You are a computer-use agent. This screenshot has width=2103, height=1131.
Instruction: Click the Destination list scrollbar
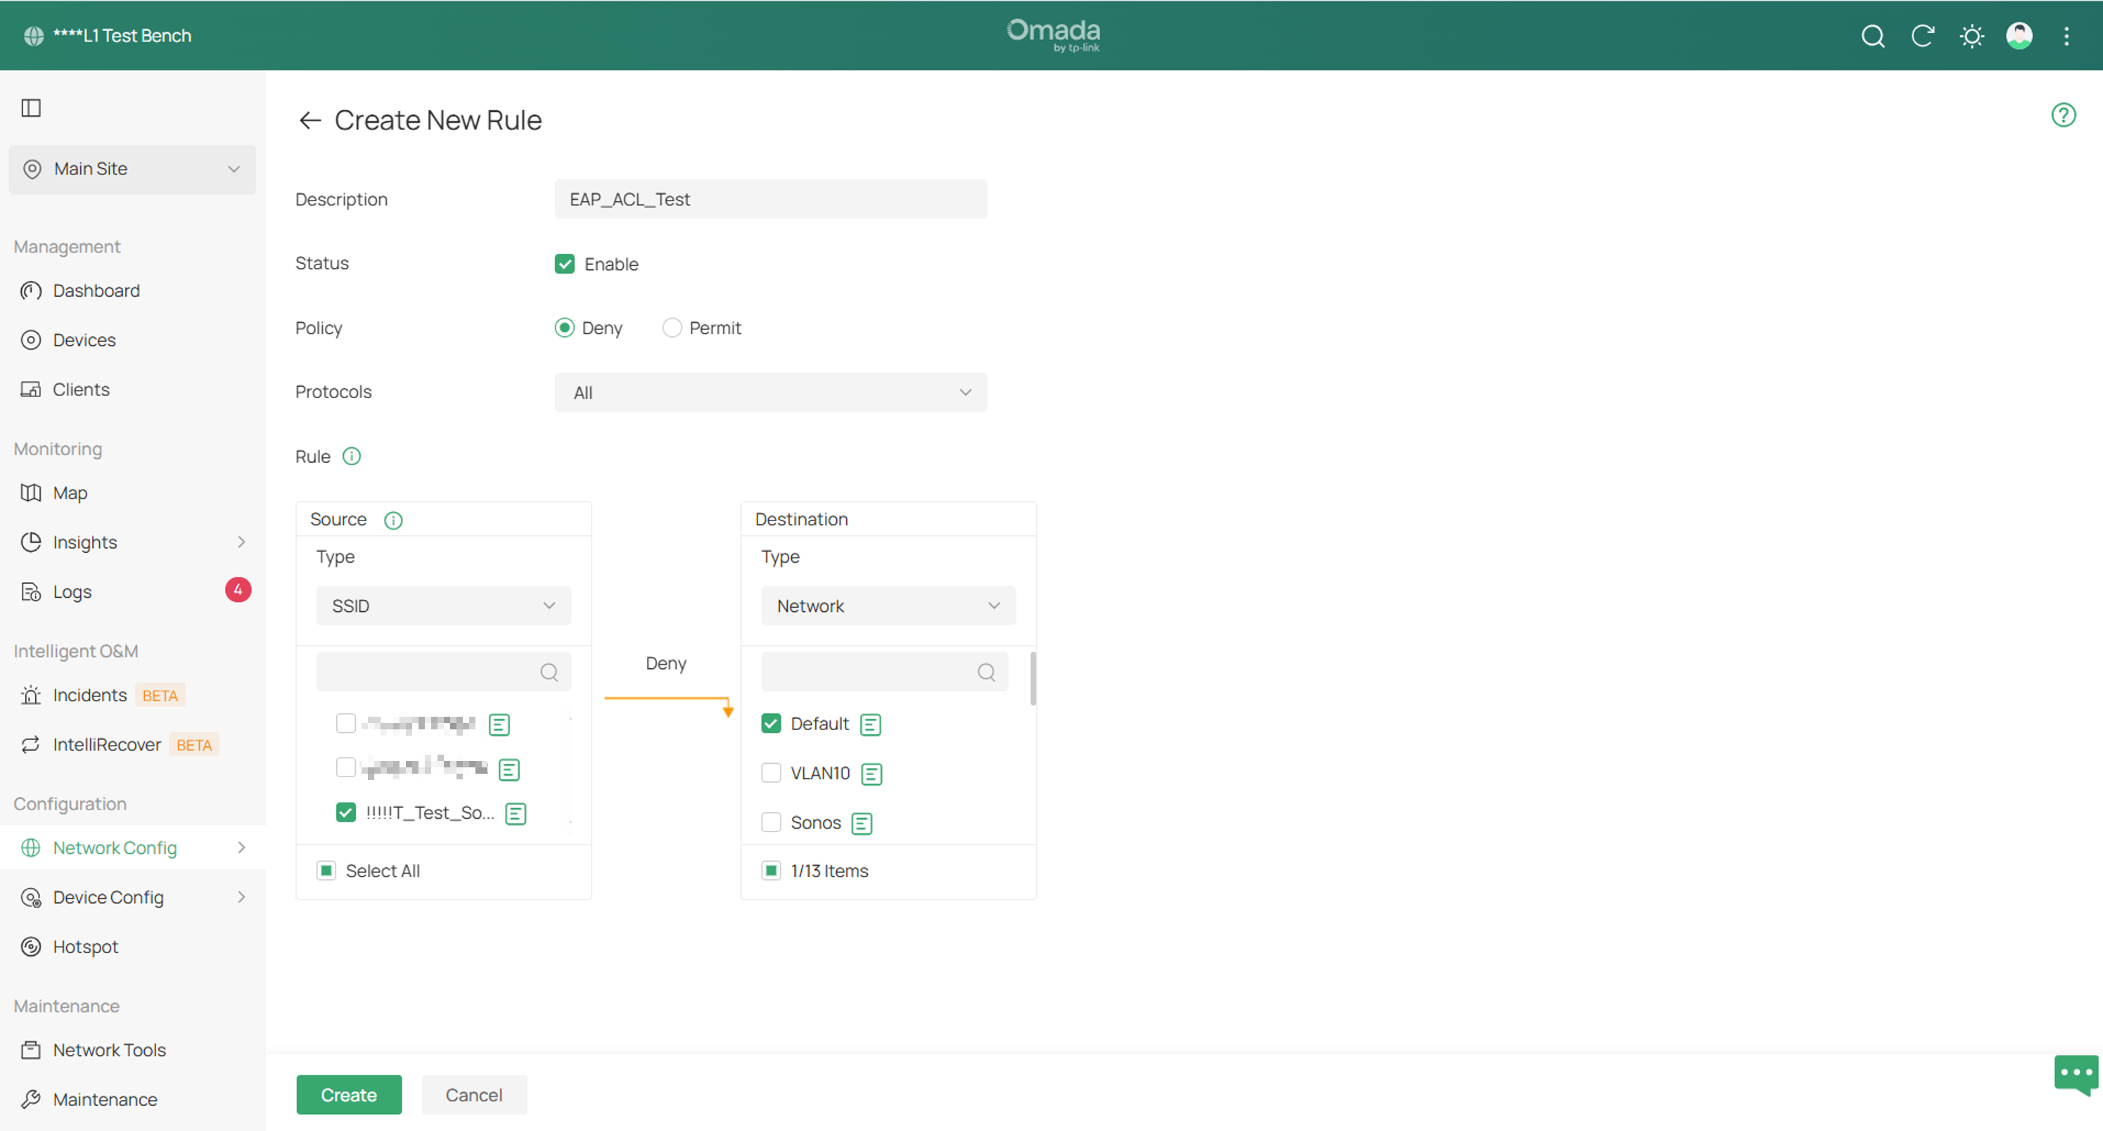pos(1033,678)
